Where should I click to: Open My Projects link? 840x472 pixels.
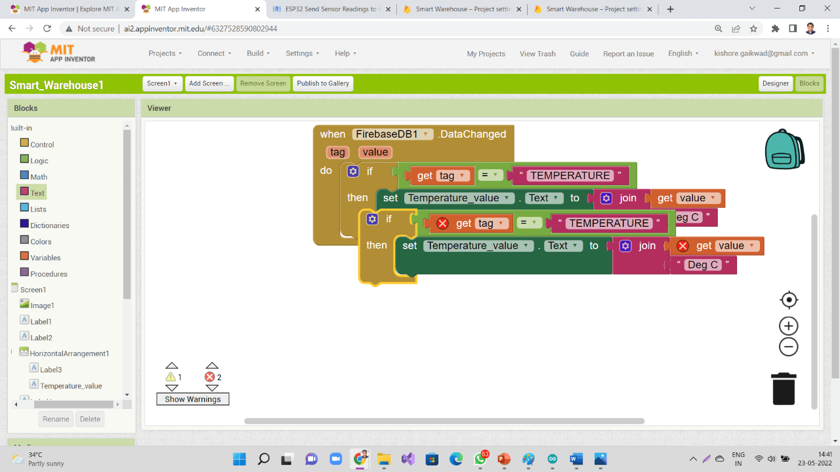point(486,54)
